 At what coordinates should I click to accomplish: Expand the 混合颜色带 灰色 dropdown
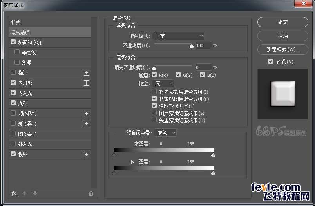165,133
